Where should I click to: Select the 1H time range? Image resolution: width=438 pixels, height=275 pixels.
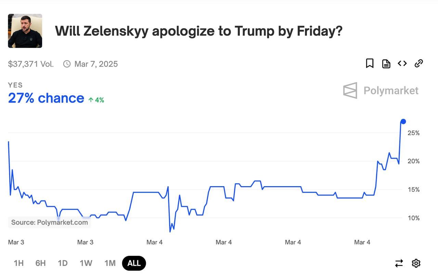[x=18, y=263]
